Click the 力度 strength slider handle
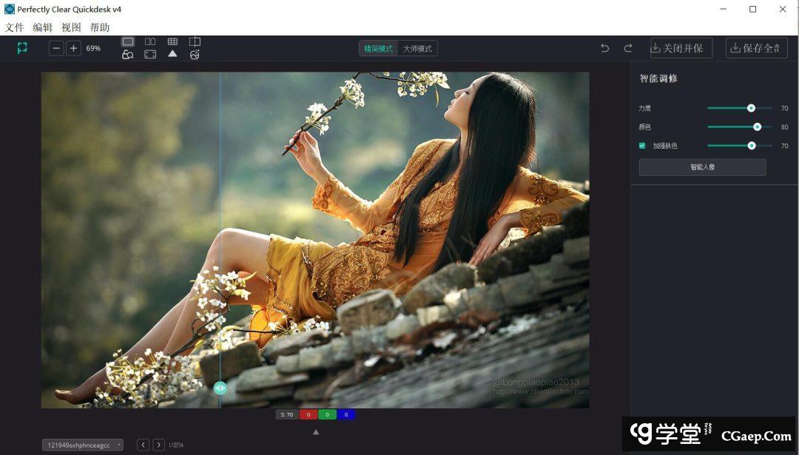The width and height of the screenshot is (799, 455). coord(751,108)
